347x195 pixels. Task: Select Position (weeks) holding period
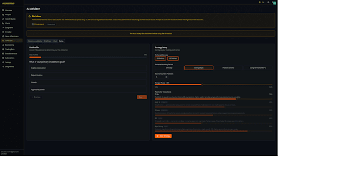pyautogui.click(x=228, y=68)
